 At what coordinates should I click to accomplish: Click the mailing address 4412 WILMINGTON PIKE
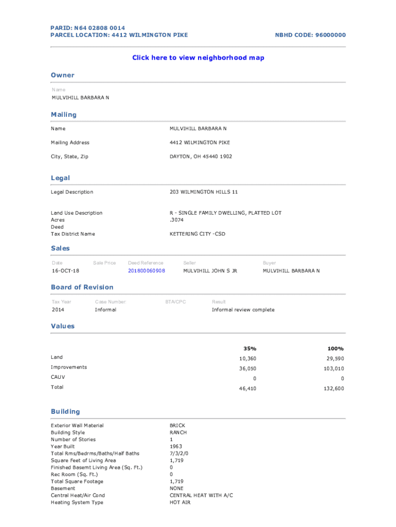tap(200, 143)
